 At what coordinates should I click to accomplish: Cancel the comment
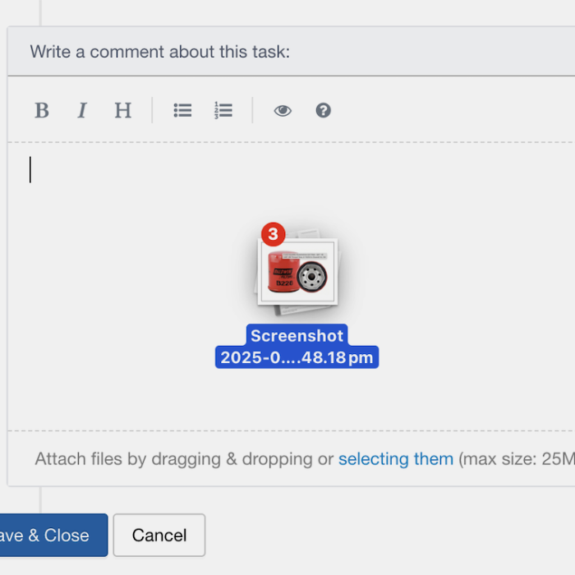(159, 535)
